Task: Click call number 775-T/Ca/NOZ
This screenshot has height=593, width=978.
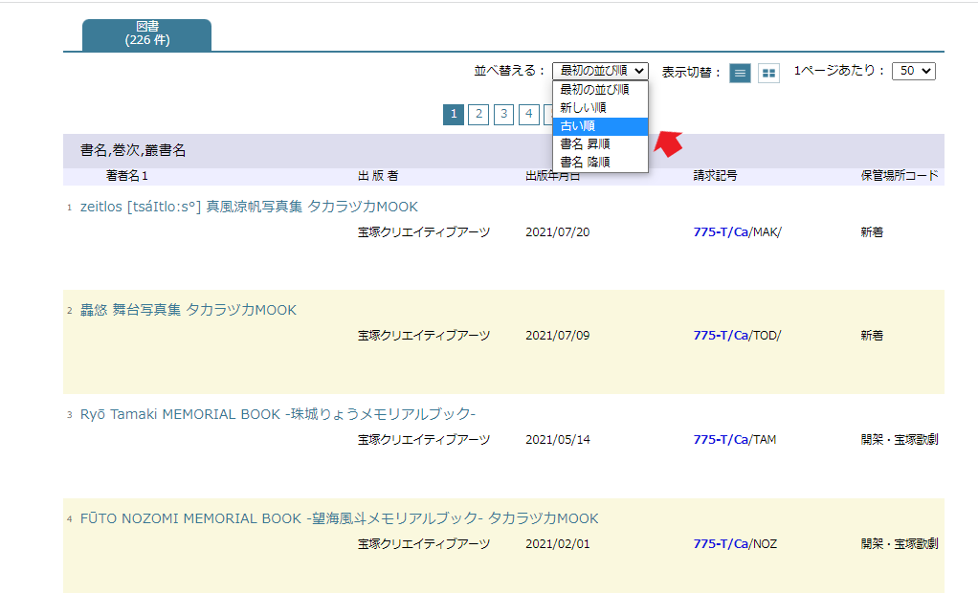Action: (735, 543)
